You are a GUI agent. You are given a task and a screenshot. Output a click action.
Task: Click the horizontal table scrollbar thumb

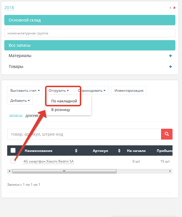(x=64, y=171)
